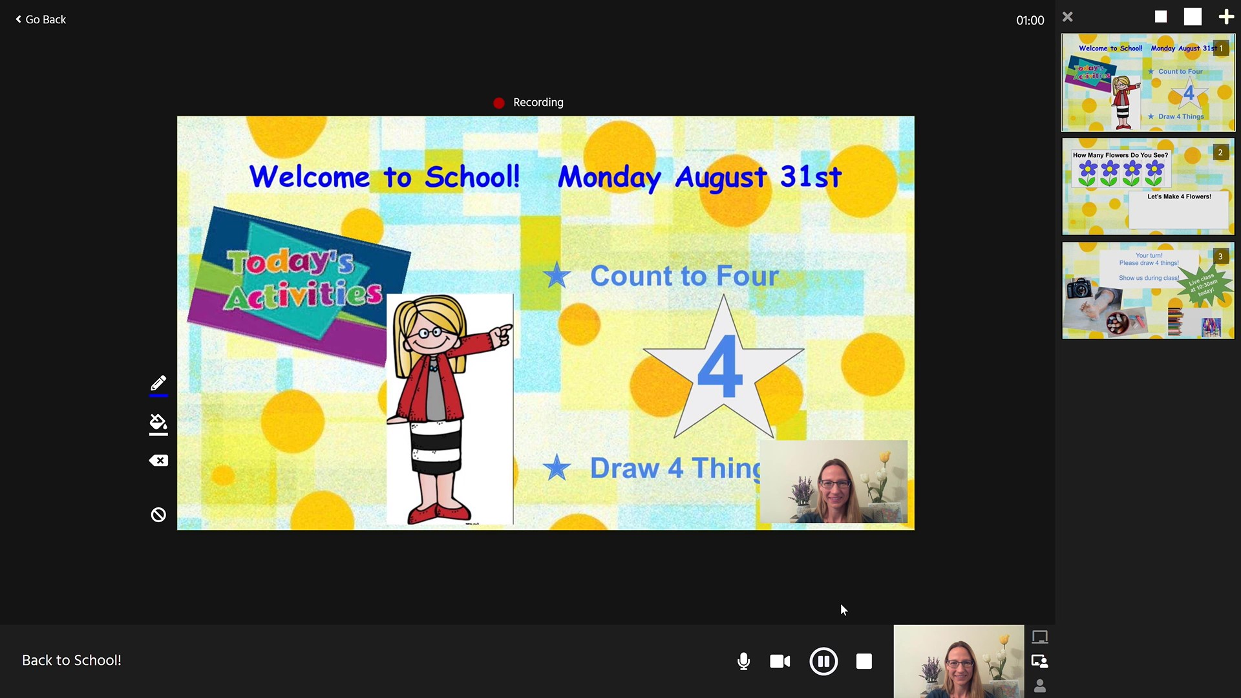Click the clear annotations circle-slash icon
Viewport: 1241px width, 698px height.
158,514
